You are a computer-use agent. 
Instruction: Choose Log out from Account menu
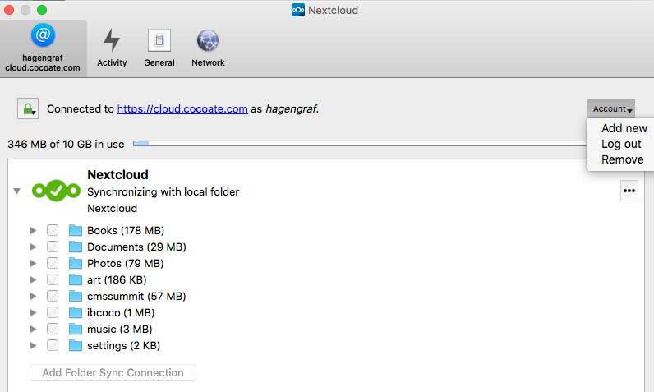[x=621, y=144]
